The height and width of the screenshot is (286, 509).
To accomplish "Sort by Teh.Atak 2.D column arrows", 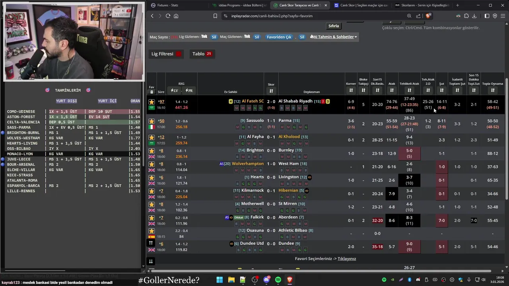I will (x=428, y=91).
